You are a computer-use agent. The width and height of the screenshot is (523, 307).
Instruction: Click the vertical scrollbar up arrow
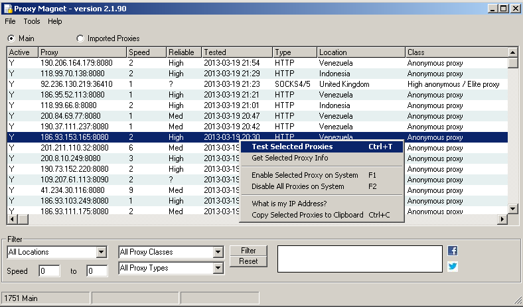point(512,52)
